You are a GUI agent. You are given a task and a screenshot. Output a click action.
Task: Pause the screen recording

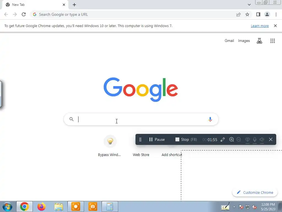(157, 139)
